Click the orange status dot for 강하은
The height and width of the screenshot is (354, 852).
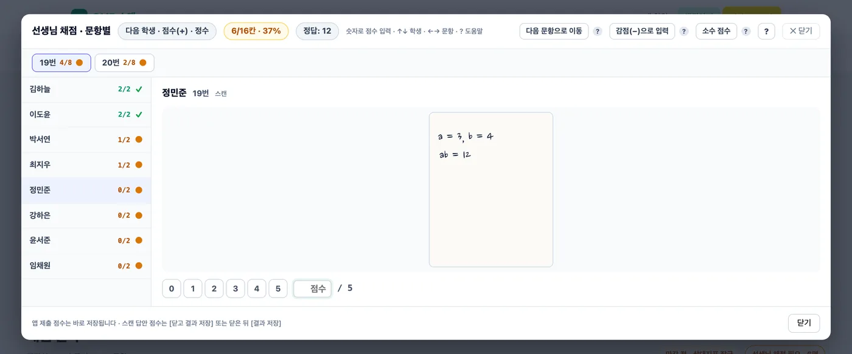coord(139,215)
